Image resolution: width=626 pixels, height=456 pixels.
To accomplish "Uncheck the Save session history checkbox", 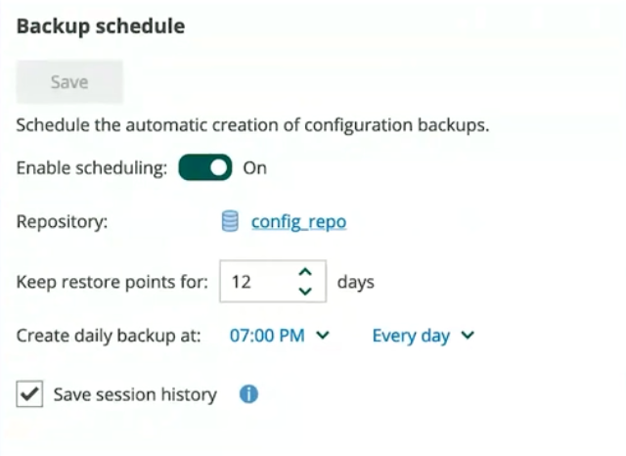I will coord(29,394).
